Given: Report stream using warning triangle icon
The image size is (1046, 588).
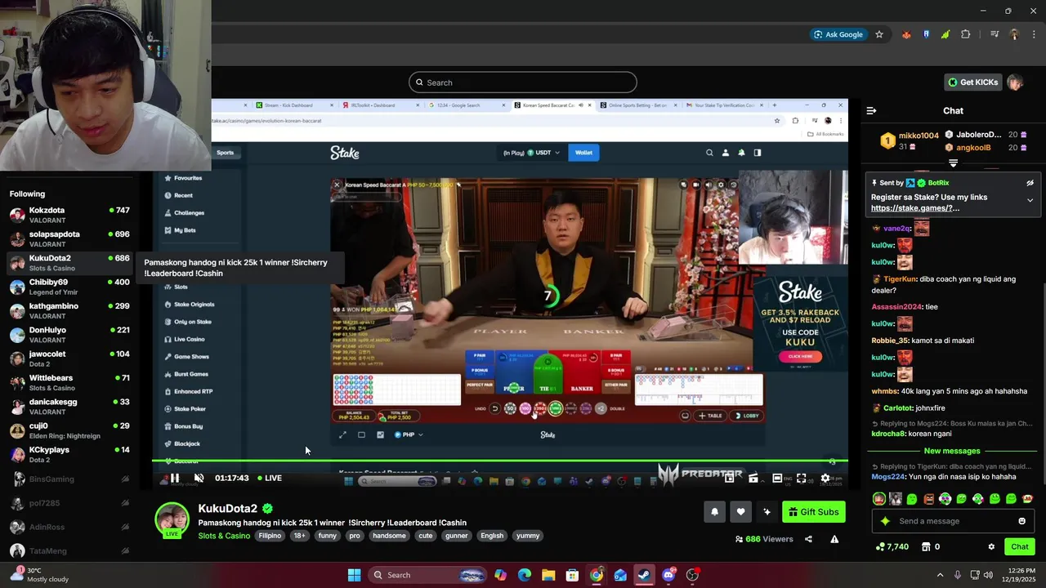Looking at the screenshot, I should click(x=834, y=539).
